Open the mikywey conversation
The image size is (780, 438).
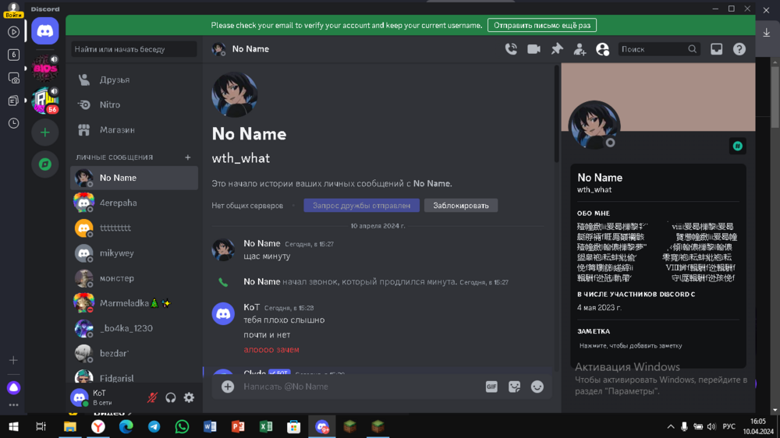(x=134, y=253)
